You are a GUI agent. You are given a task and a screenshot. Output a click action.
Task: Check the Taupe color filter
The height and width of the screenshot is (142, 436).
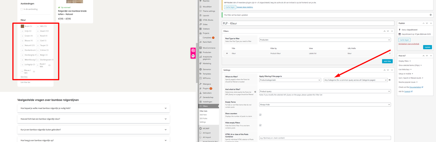click(38, 45)
